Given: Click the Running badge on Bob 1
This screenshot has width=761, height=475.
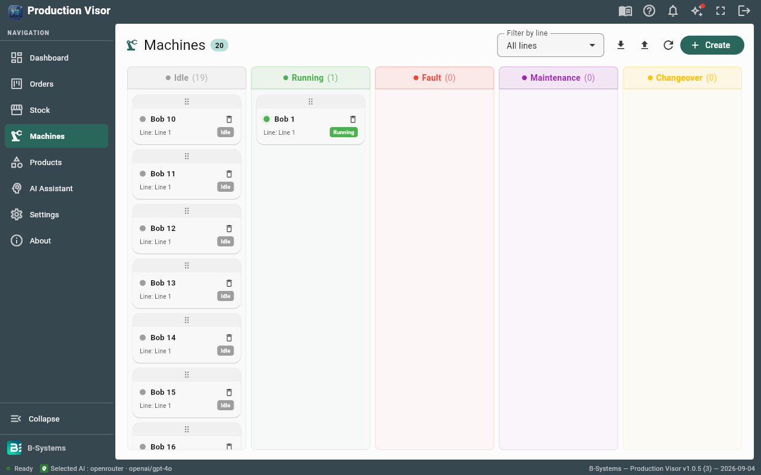Looking at the screenshot, I should tap(344, 132).
